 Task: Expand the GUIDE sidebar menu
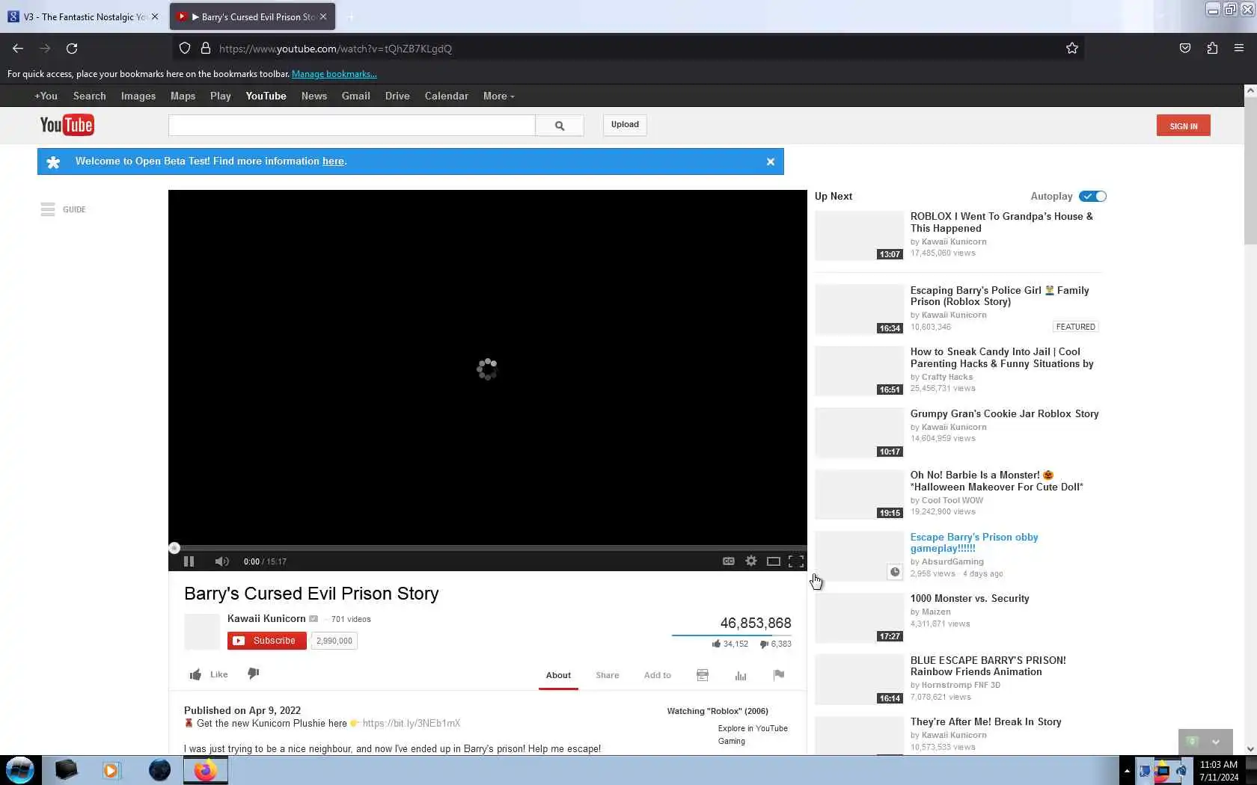[x=64, y=209]
